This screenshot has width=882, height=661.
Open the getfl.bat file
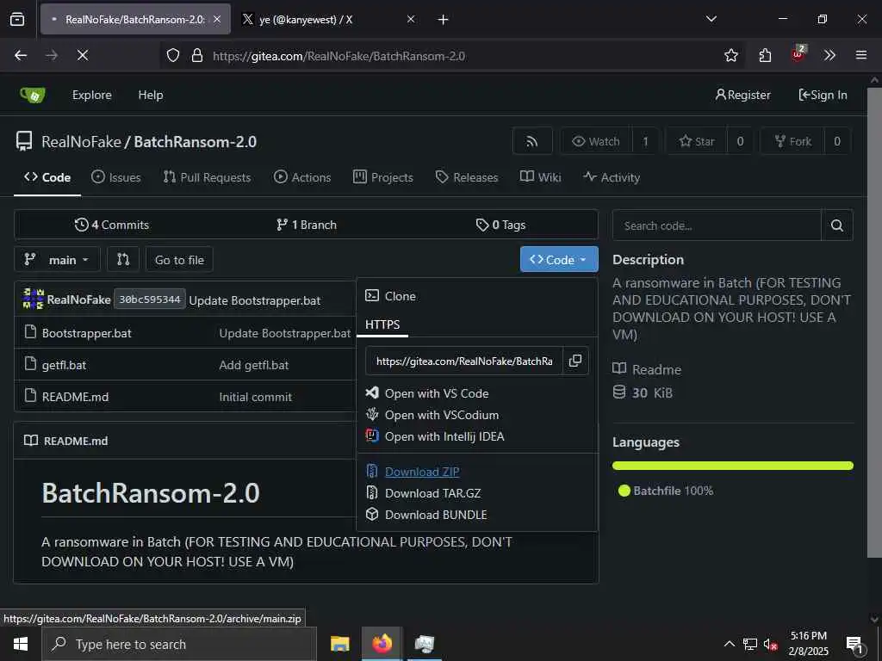[64, 365]
